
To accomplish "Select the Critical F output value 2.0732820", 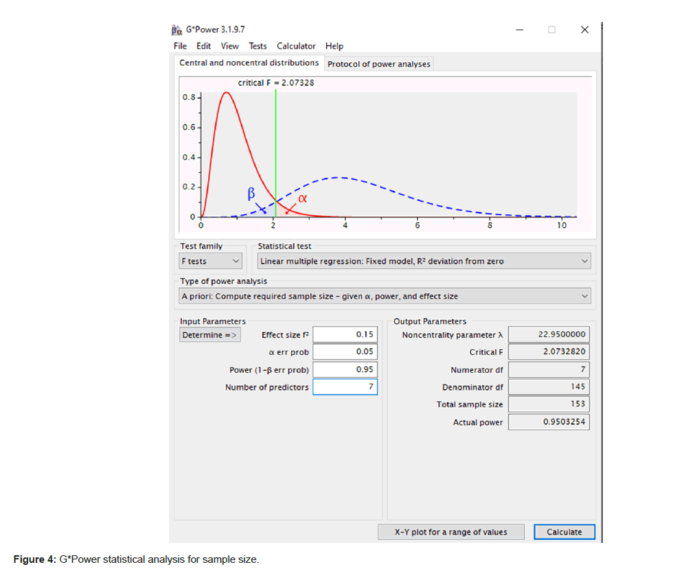I will tap(549, 352).
